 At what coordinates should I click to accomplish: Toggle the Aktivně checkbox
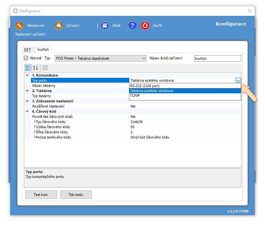click(x=26, y=58)
